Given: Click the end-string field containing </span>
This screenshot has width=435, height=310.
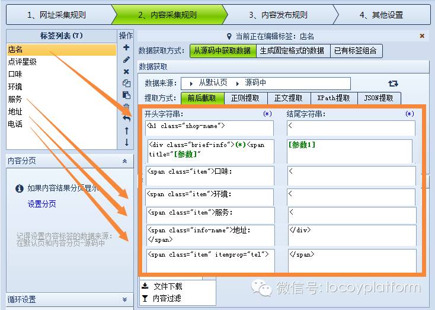Looking at the screenshot, I should coord(353,261).
